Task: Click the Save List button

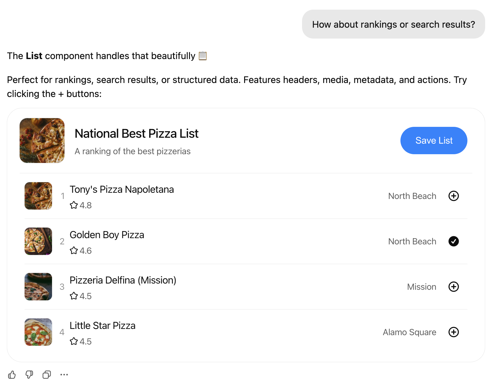Action: tap(434, 140)
